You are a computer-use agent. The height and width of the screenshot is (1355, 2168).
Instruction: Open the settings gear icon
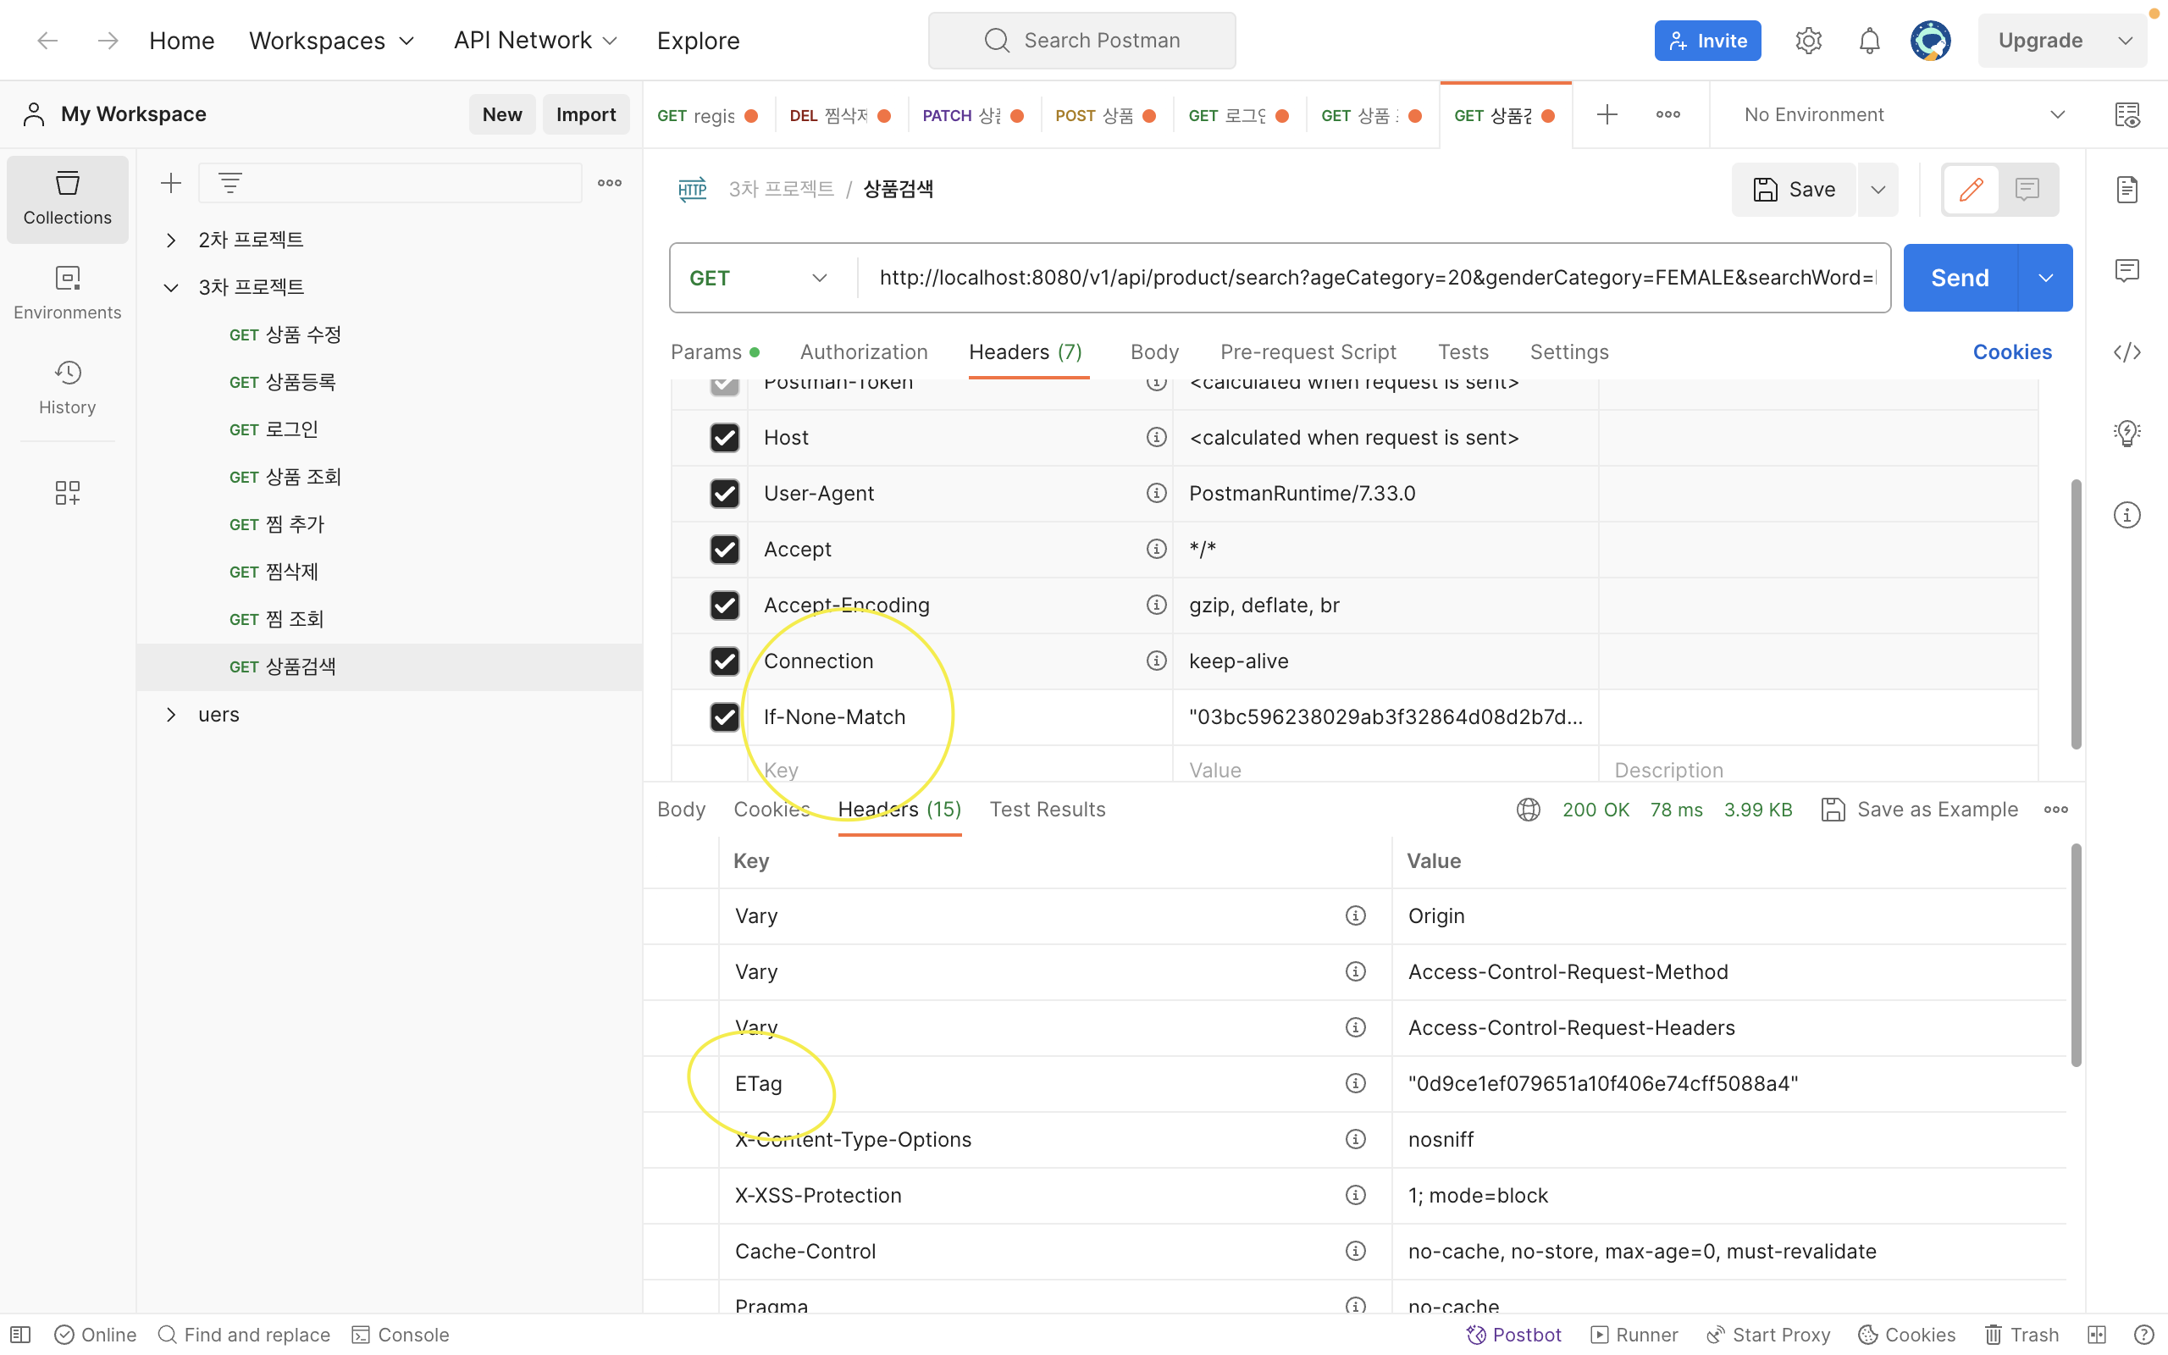[x=1808, y=41]
